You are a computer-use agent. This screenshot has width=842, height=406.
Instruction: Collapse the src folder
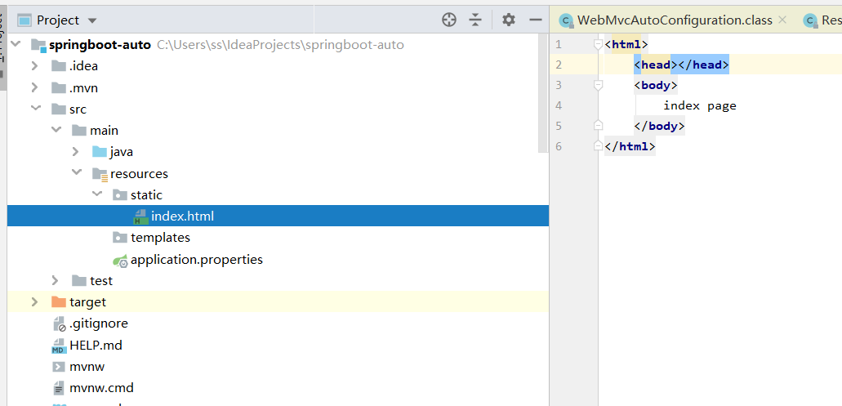click(35, 109)
